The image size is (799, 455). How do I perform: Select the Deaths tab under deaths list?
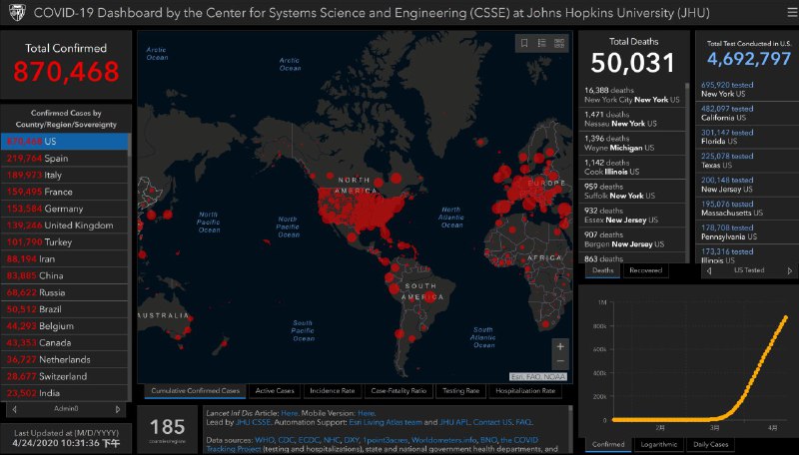(x=603, y=270)
